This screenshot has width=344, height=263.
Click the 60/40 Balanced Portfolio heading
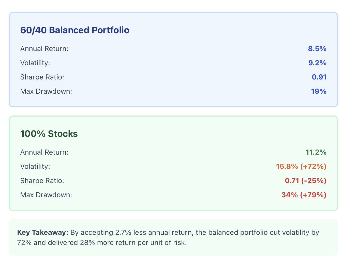(x=75, y=30)
